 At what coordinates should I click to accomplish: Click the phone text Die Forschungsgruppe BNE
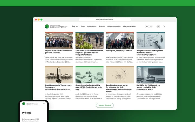click(31, 120)
